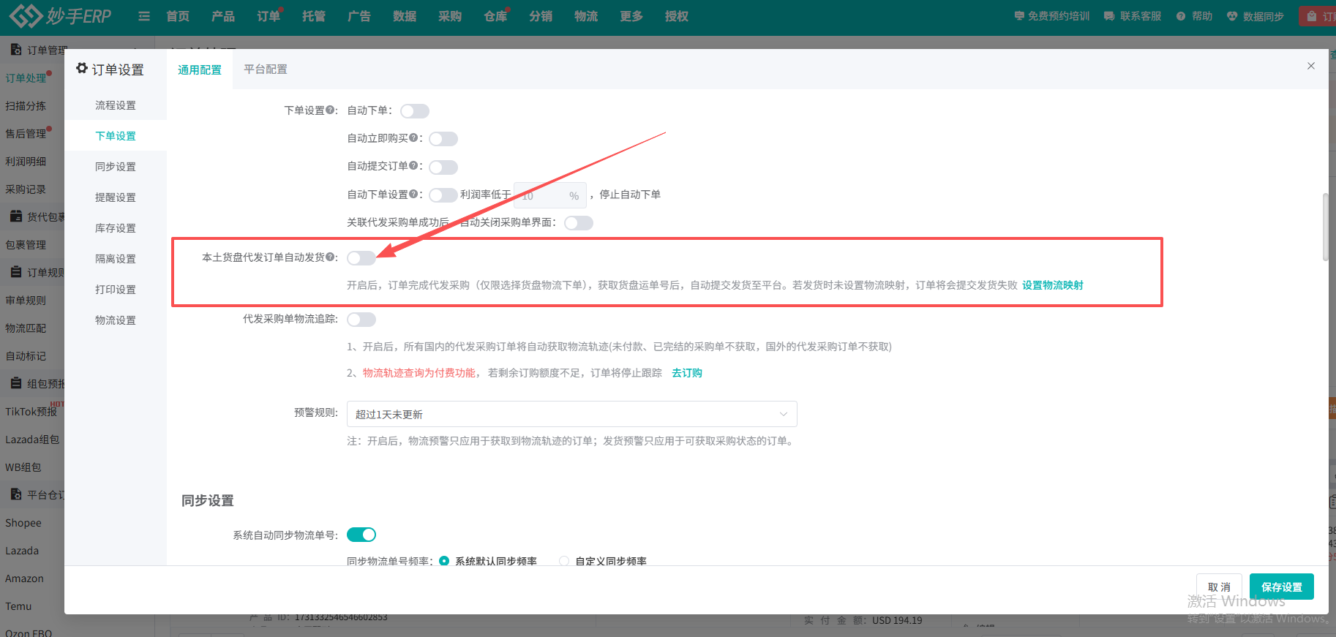Click the 数据同步 icon in the header
1336x637 pixels.
click(x=1232, y=16)
